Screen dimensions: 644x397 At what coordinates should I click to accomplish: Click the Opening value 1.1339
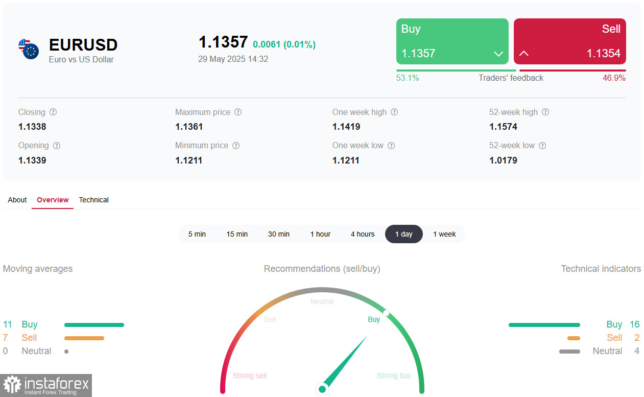(x=32, y=160)
